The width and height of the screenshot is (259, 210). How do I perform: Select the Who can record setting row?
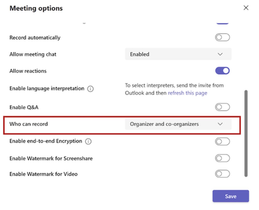28,124
